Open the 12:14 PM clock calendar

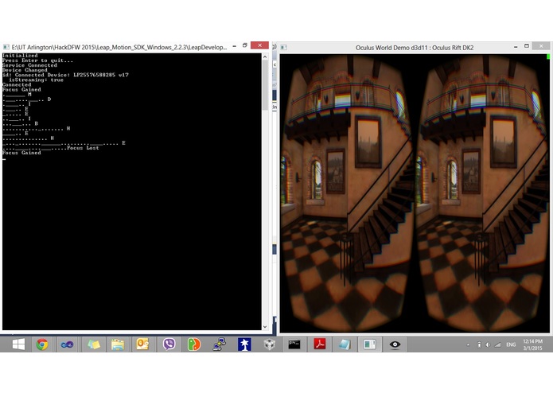coord(532,344)
